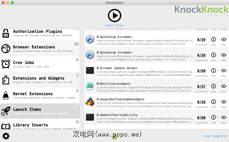Reveal Splashtop for-root item with eye icon

[224, 55]
